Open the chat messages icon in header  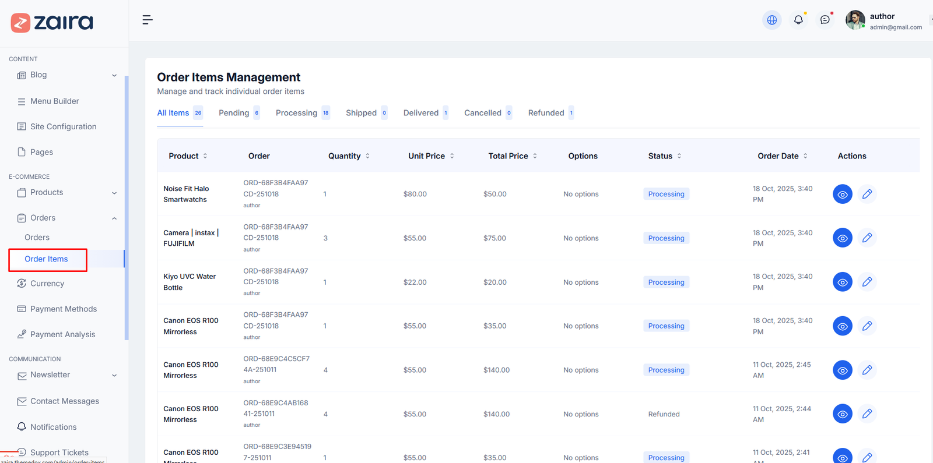(x=825, y=20)
